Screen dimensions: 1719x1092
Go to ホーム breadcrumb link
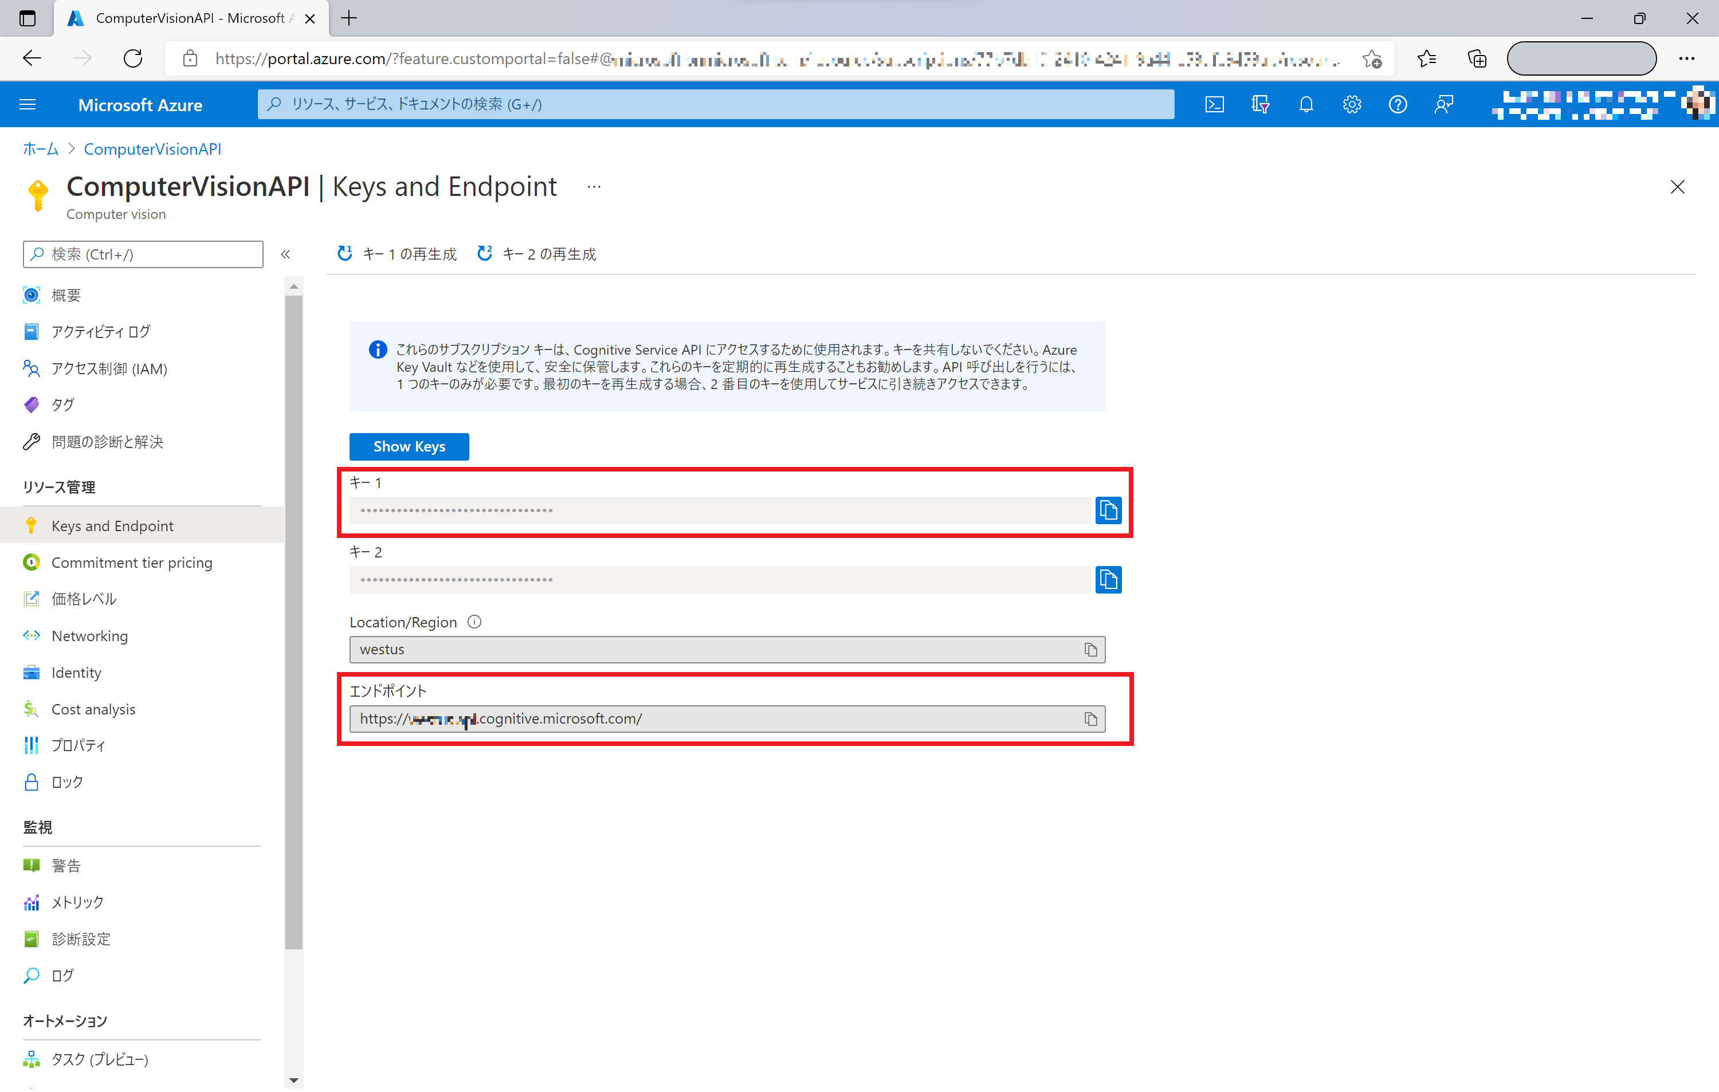(41, 149)
